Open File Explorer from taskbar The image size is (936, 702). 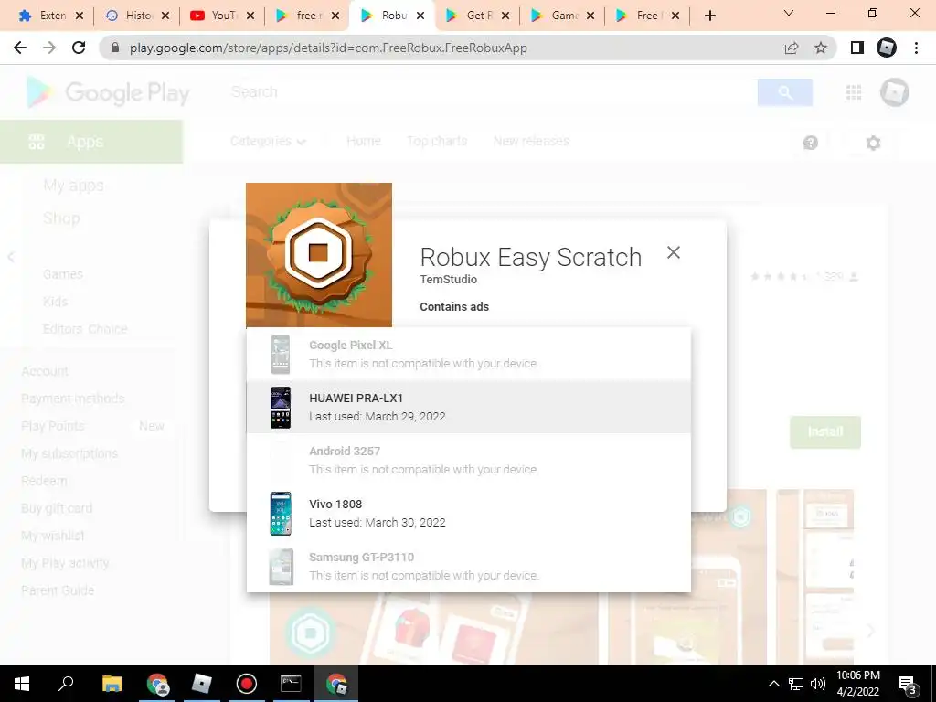pyautogui.click(x=112, y=684)
